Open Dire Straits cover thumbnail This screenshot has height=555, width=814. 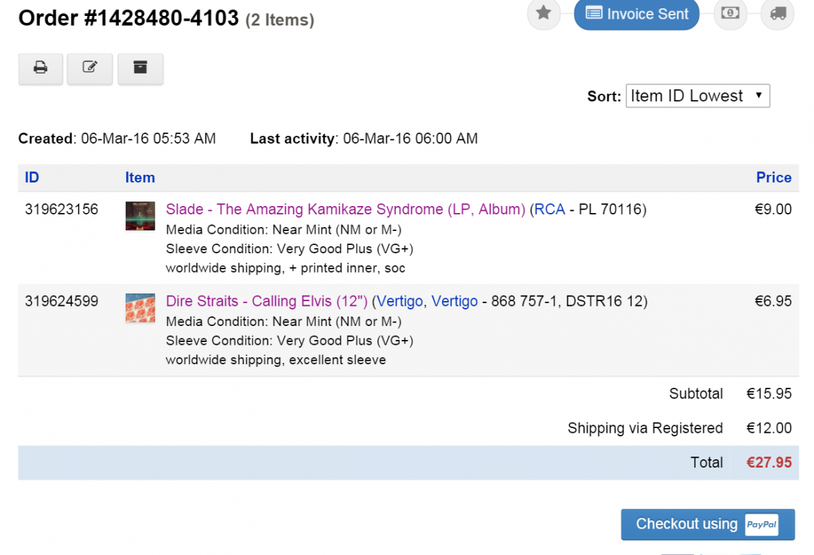[x=140, y=307]
